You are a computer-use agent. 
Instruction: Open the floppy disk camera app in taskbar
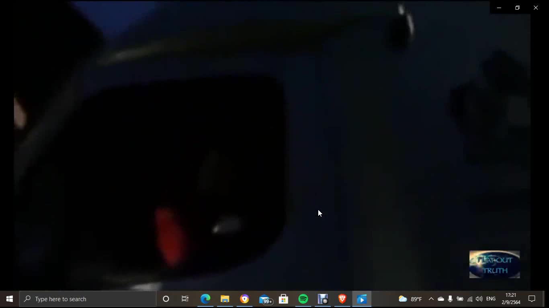pyautogui.click(x=323, y=299)
